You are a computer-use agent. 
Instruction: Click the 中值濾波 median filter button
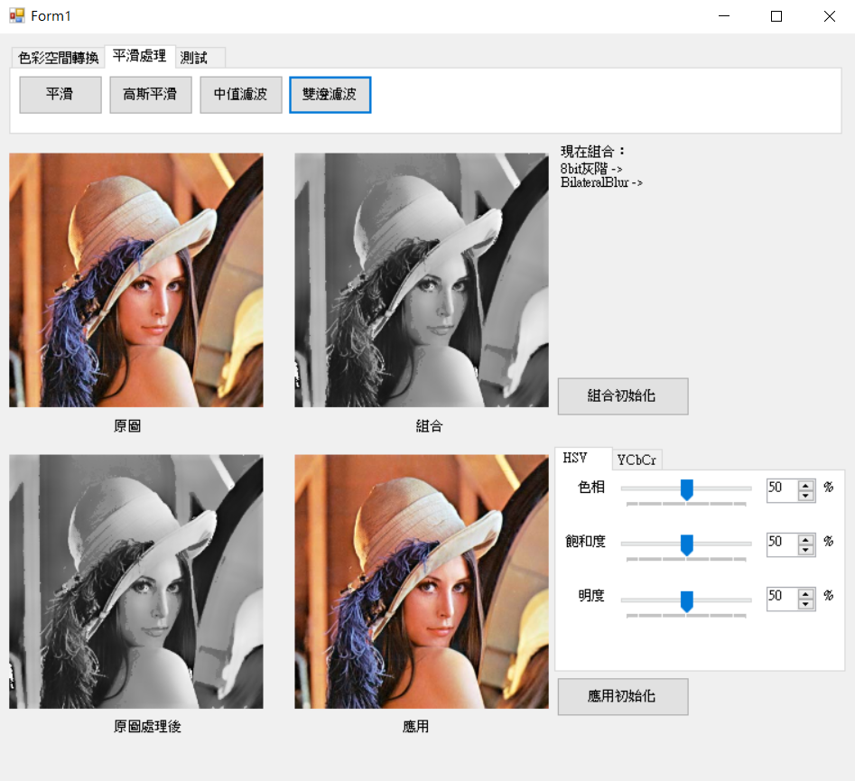241,95
